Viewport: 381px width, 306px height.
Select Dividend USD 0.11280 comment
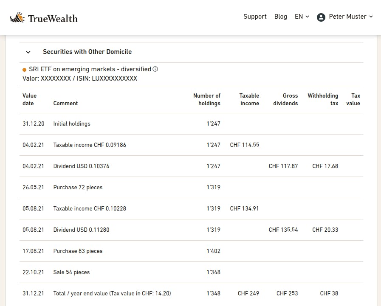[82, 230]
